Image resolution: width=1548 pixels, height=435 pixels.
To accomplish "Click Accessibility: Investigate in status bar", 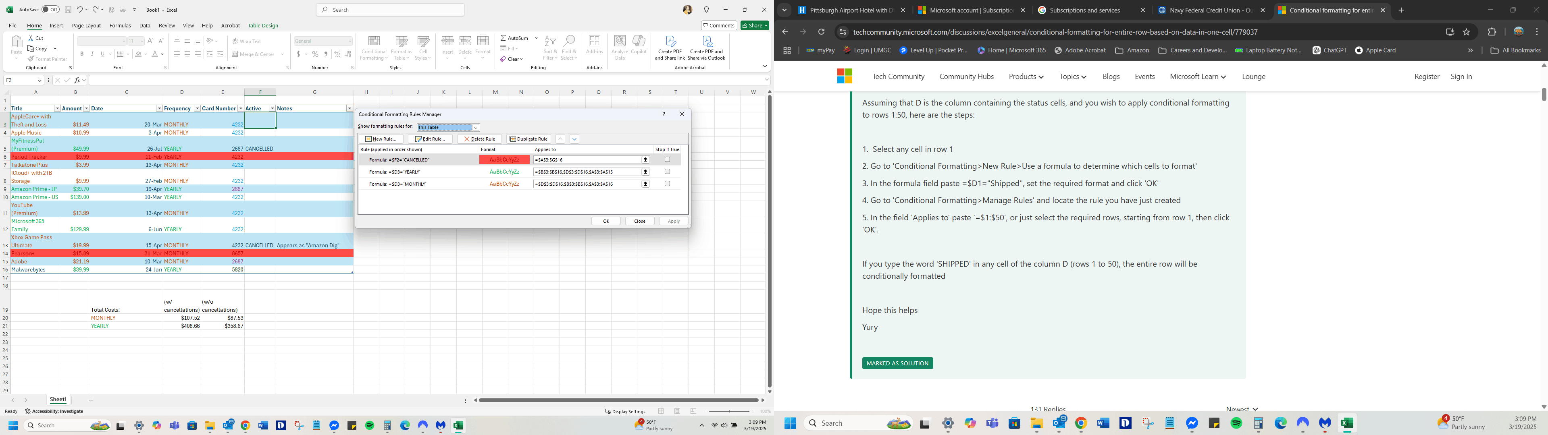I will [x=55, y=412].
